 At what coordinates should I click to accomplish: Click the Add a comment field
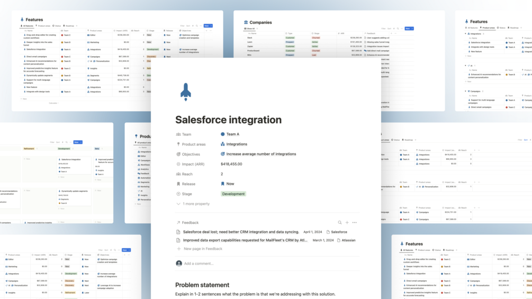tap(199, 264)
